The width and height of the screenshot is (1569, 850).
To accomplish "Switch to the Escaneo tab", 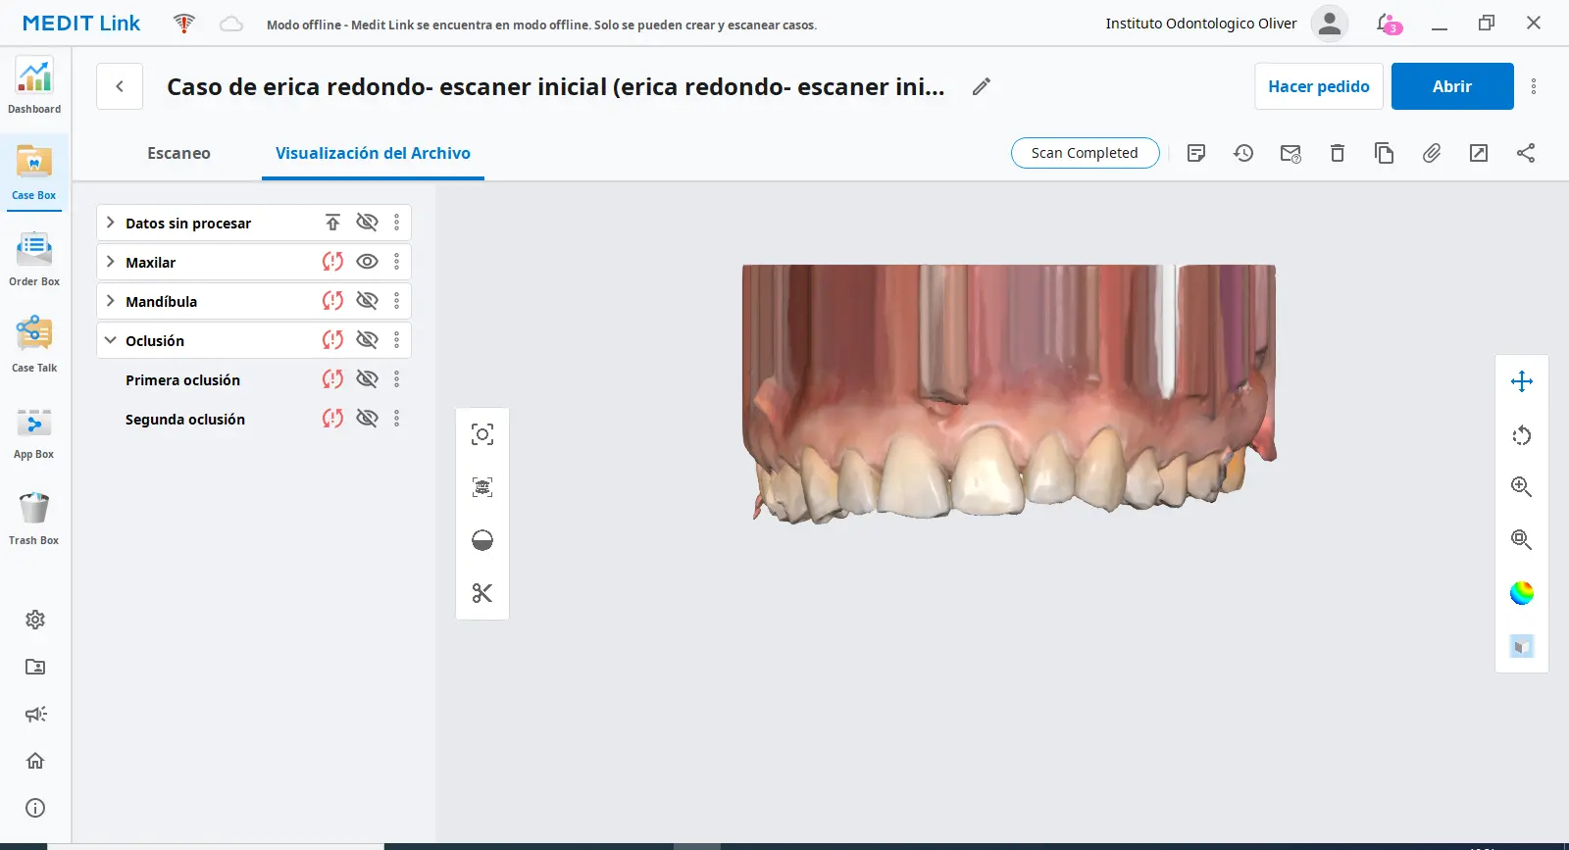I will coord(178,153).
